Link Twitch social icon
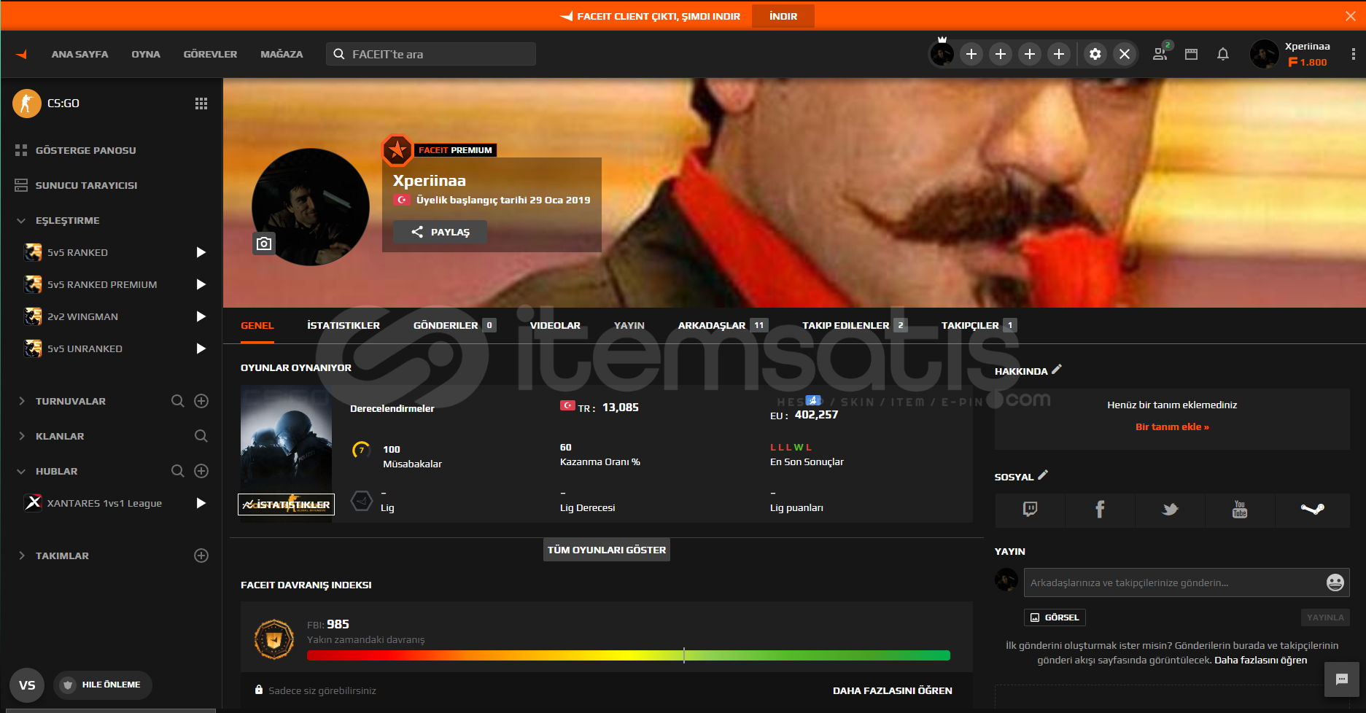Screen dimensions: 1366x713 (x=1030, y=510)
